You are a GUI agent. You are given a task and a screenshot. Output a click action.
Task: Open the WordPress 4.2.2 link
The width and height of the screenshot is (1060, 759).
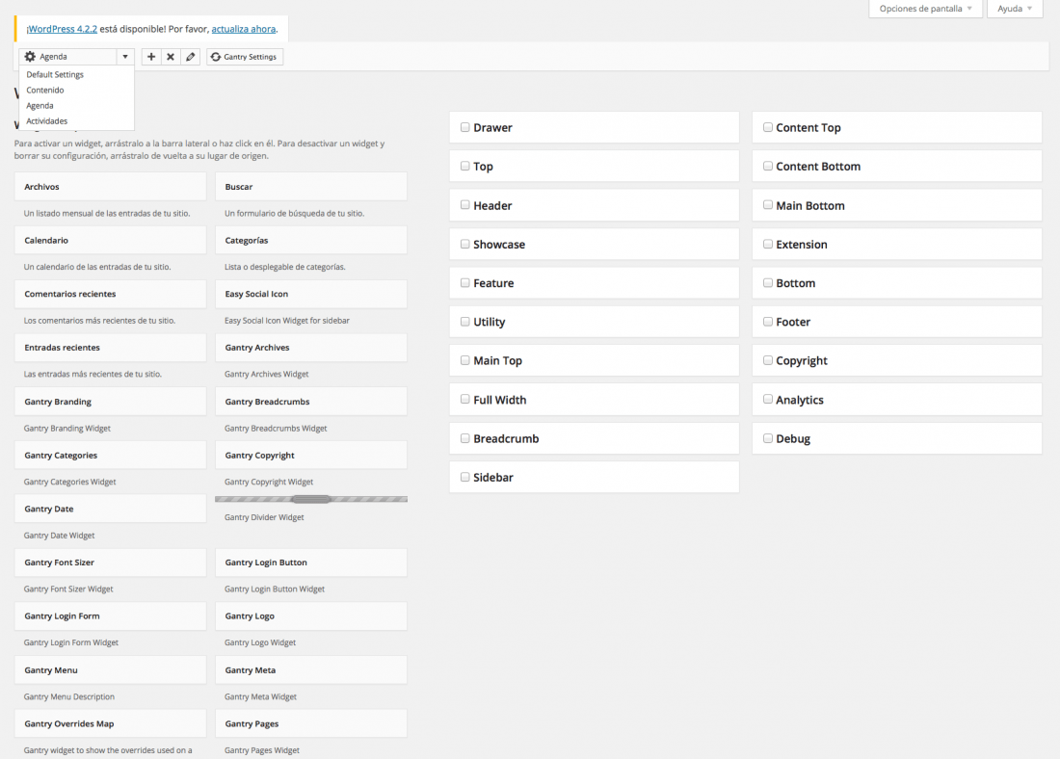[63, 29]
